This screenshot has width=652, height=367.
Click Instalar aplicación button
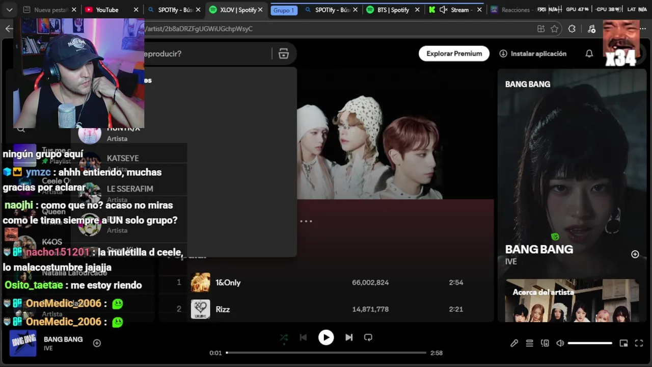pyautogui.click(x=533, y=54)
